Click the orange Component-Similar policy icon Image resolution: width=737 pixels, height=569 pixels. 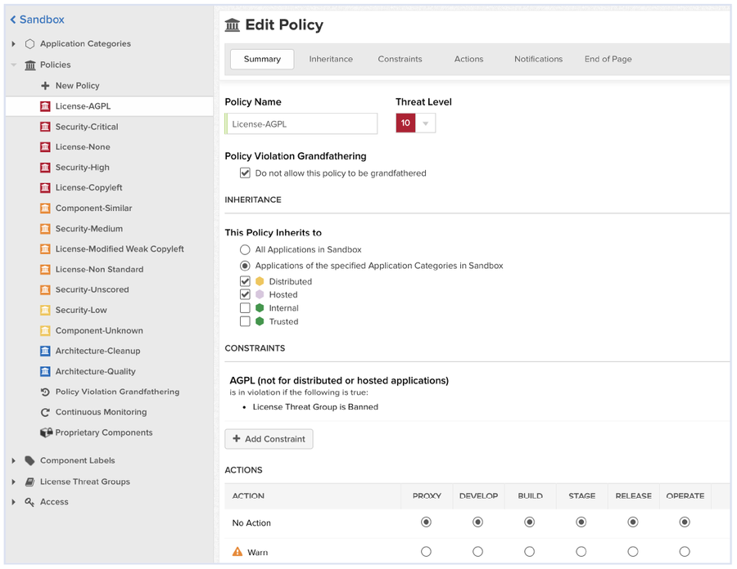tap(45, 208)
